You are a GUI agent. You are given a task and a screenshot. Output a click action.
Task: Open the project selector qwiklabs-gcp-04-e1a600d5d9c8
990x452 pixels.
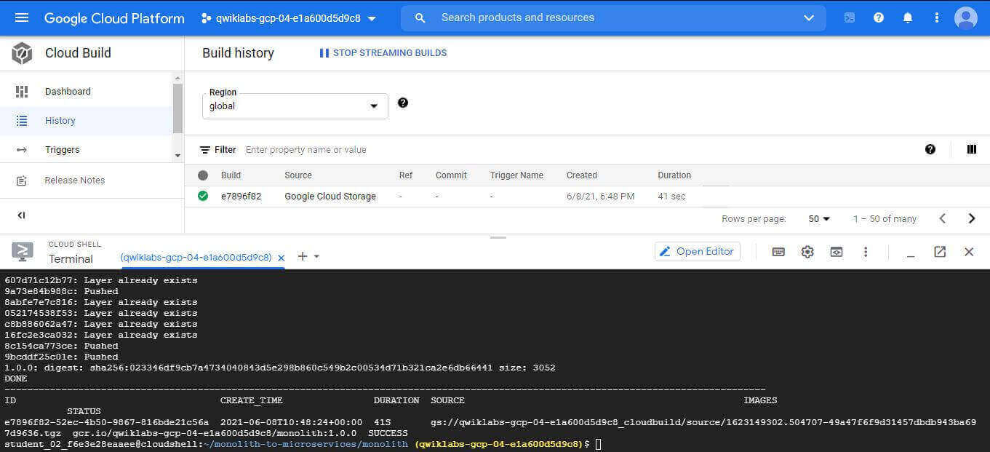tap(289, 18)
